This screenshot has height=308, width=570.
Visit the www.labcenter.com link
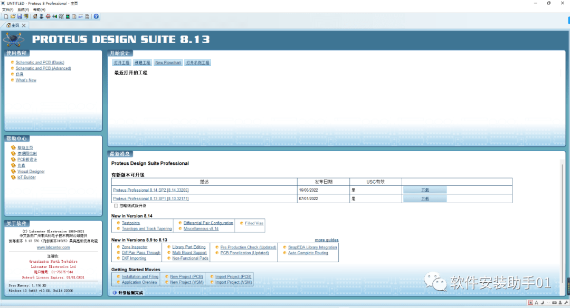tap(53, 247)
